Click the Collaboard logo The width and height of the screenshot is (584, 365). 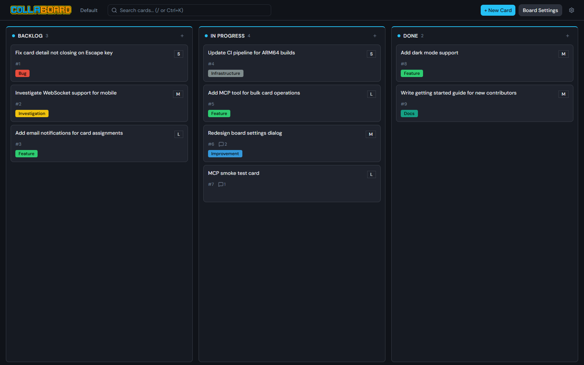pos(41,10)
